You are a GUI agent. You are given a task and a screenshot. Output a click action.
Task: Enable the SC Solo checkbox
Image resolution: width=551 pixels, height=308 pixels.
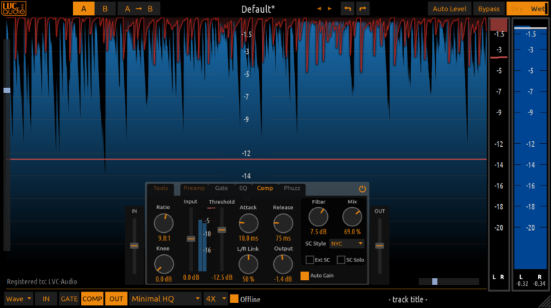[341, 260]
